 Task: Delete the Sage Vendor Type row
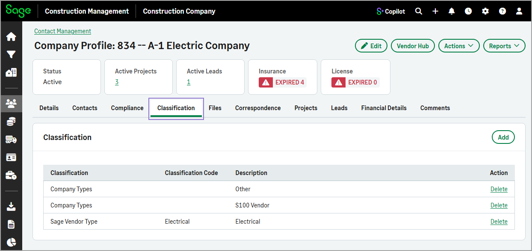(499, 222)
